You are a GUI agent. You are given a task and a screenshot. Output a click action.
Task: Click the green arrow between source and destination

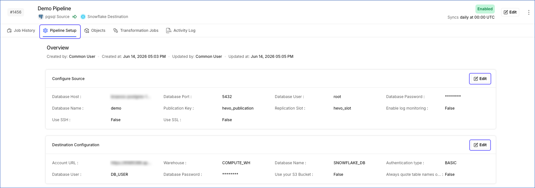click(75, 17)
